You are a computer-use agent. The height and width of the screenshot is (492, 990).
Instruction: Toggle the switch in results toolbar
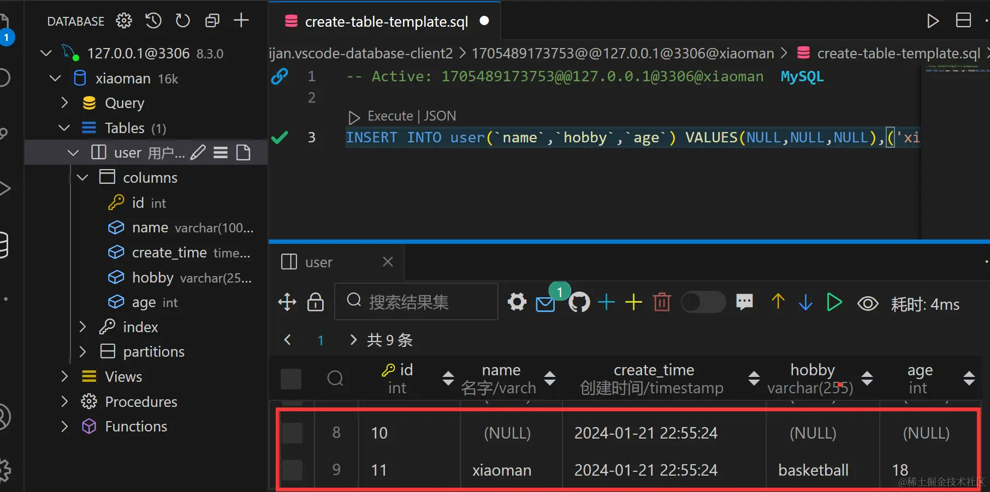click(703, 302)
